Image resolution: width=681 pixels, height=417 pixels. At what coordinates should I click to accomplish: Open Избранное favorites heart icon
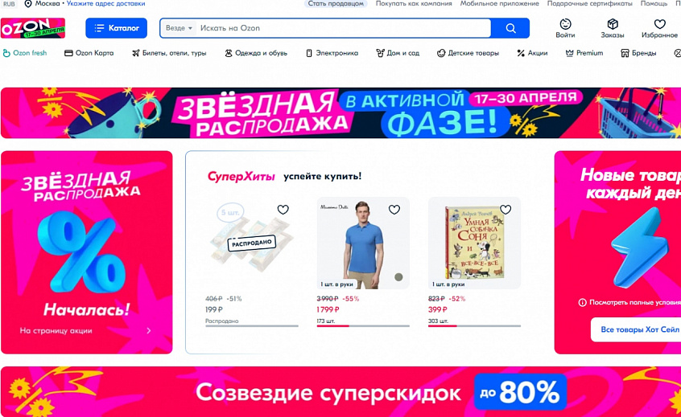click(x=659, y=24)
